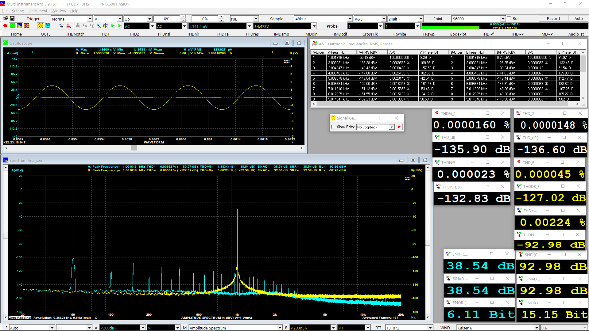Toggle the Spectrum Analyzer icon
Screen dimensions: 589x331
click(x=20, y=26)
